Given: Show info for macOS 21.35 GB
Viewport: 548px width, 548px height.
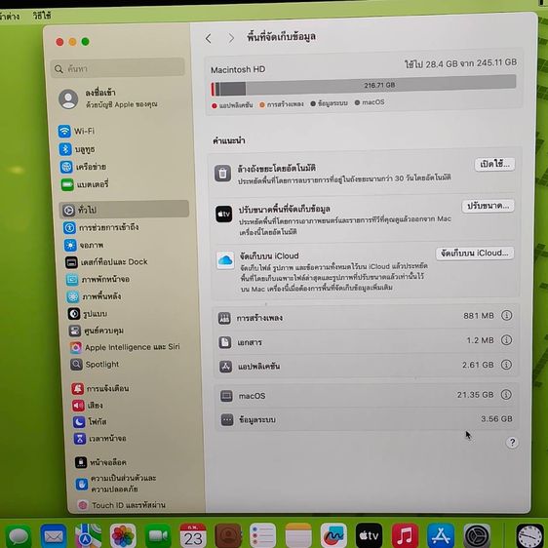Looking at the screenshot, I should 506,395.
